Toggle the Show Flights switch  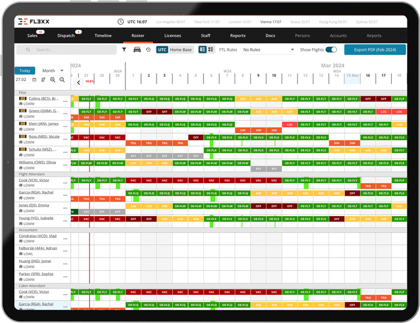[331, 50]
